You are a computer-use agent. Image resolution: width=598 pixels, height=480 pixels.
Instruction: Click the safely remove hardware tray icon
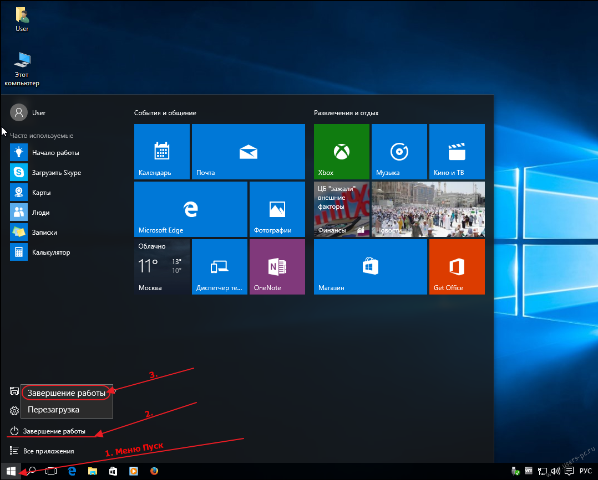515,471
